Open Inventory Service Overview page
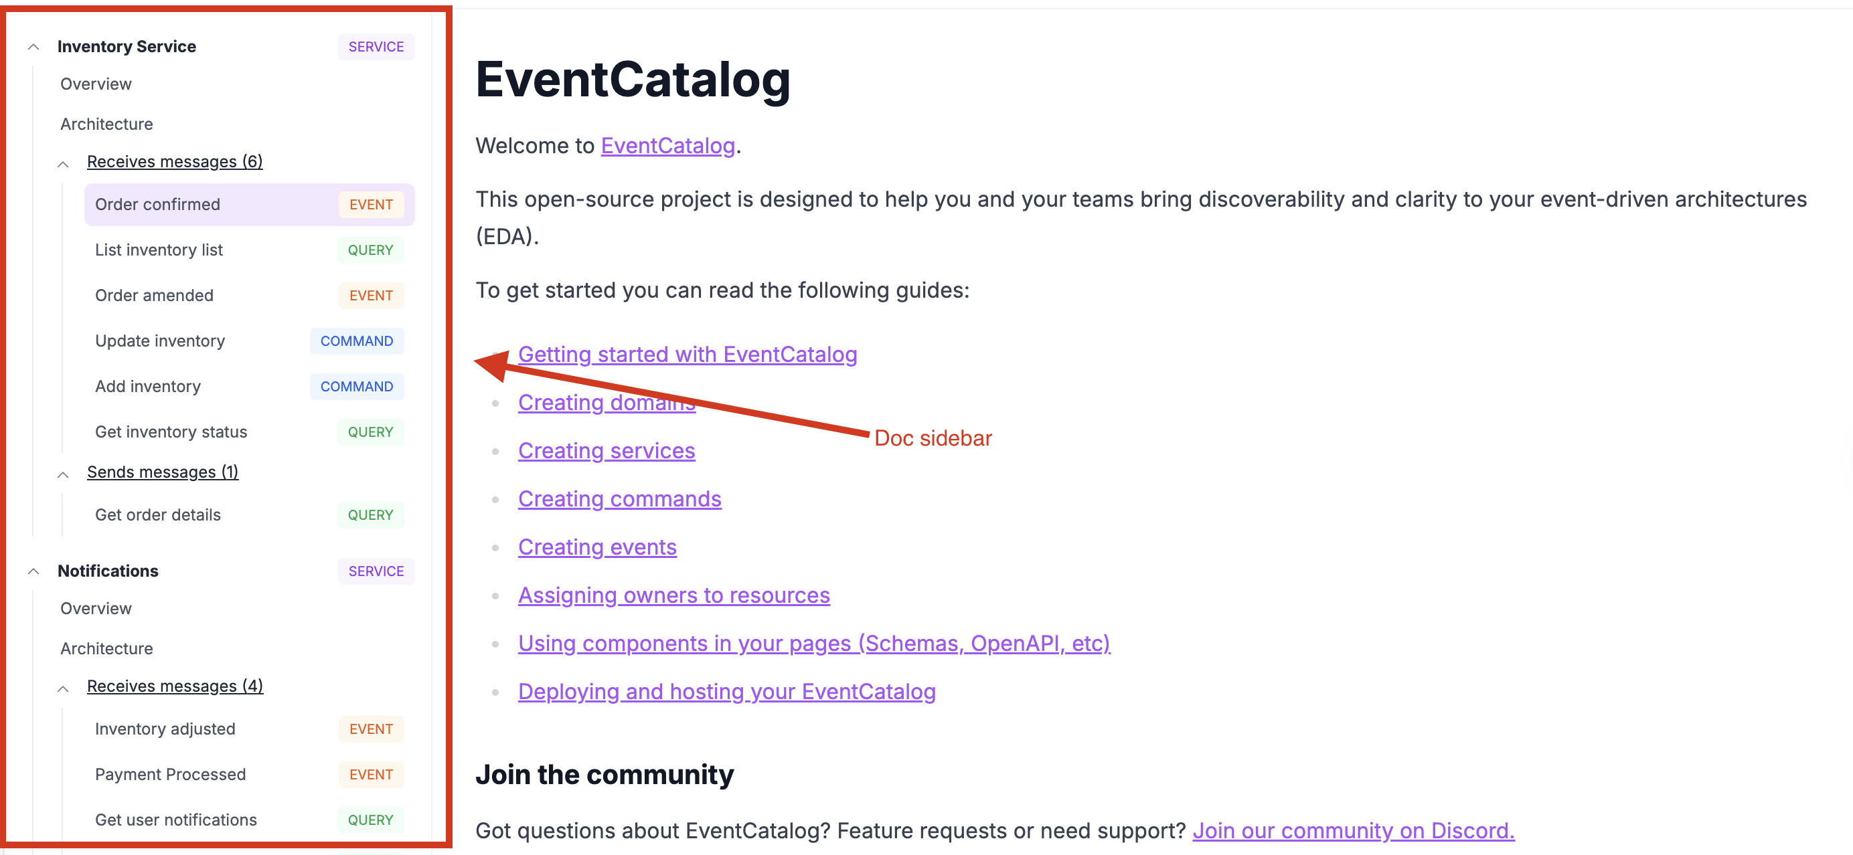The image size is (1853, 855). pyautogui.click(x=96, y=84)
